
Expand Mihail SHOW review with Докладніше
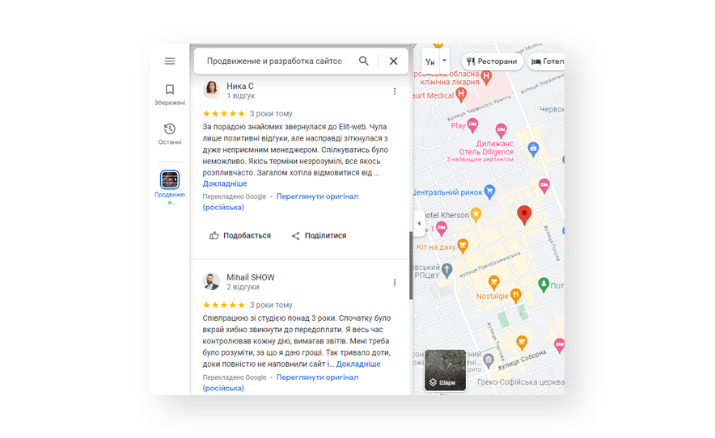click(x=358, y=364)
